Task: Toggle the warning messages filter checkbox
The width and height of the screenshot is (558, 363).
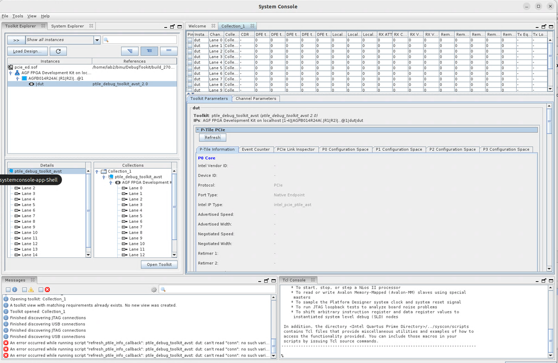Action: (x=25, y=290)
